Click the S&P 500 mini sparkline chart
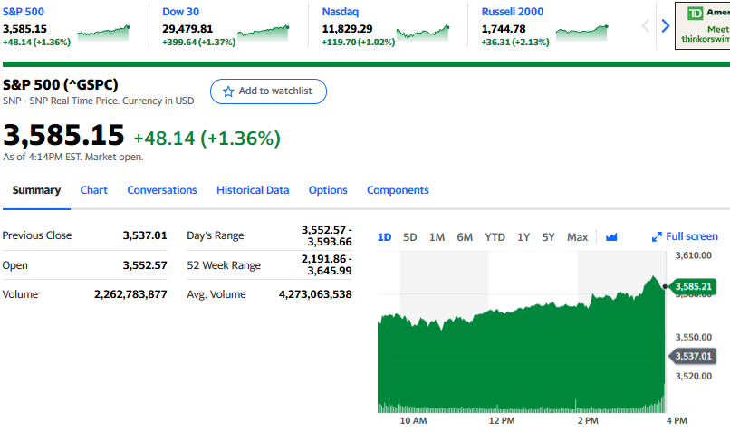 tap(103, 33)
